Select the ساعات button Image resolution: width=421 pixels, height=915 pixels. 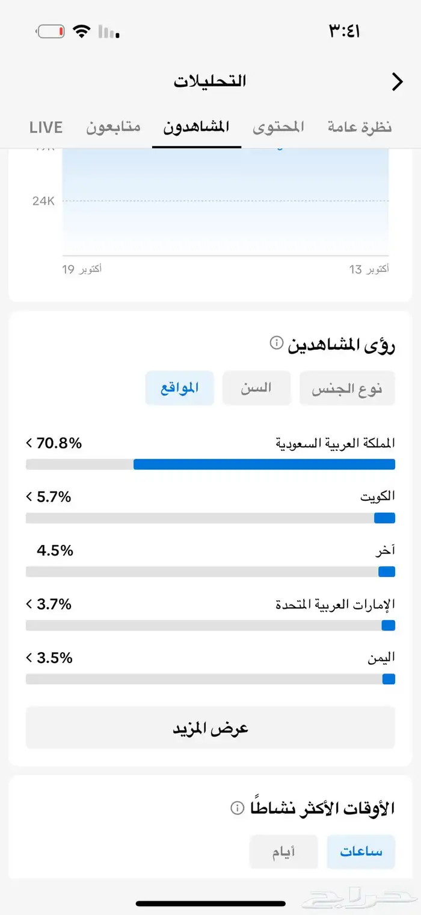[360, 851]
